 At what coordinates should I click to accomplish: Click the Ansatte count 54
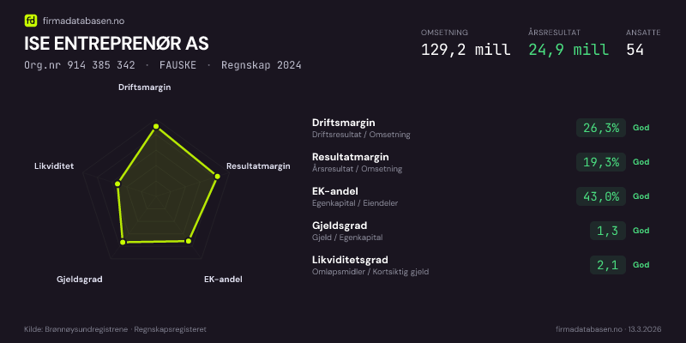click(635, 50)
